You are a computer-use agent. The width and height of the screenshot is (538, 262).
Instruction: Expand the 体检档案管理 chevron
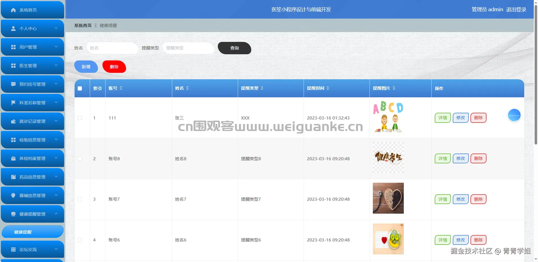coord(56,158)
